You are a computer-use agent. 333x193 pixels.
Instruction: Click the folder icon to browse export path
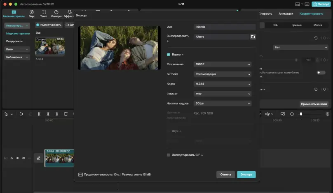click(x=253, y=37)
